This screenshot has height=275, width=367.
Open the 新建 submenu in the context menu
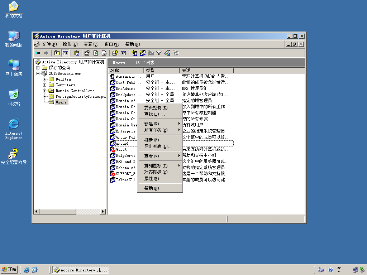[160, 124]
